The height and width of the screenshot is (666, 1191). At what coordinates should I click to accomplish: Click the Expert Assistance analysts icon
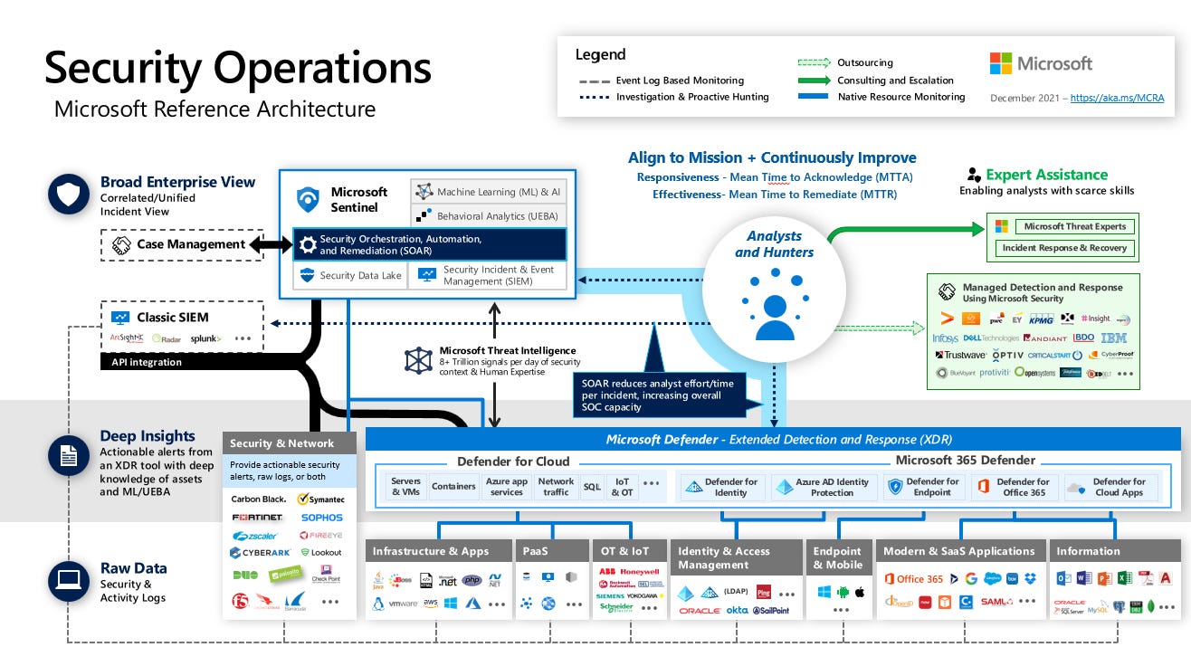point(973,174)
